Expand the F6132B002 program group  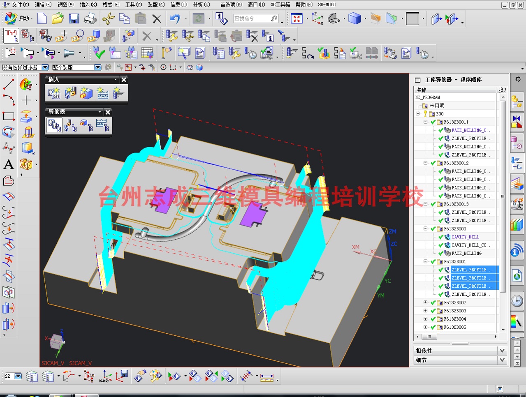426,303
